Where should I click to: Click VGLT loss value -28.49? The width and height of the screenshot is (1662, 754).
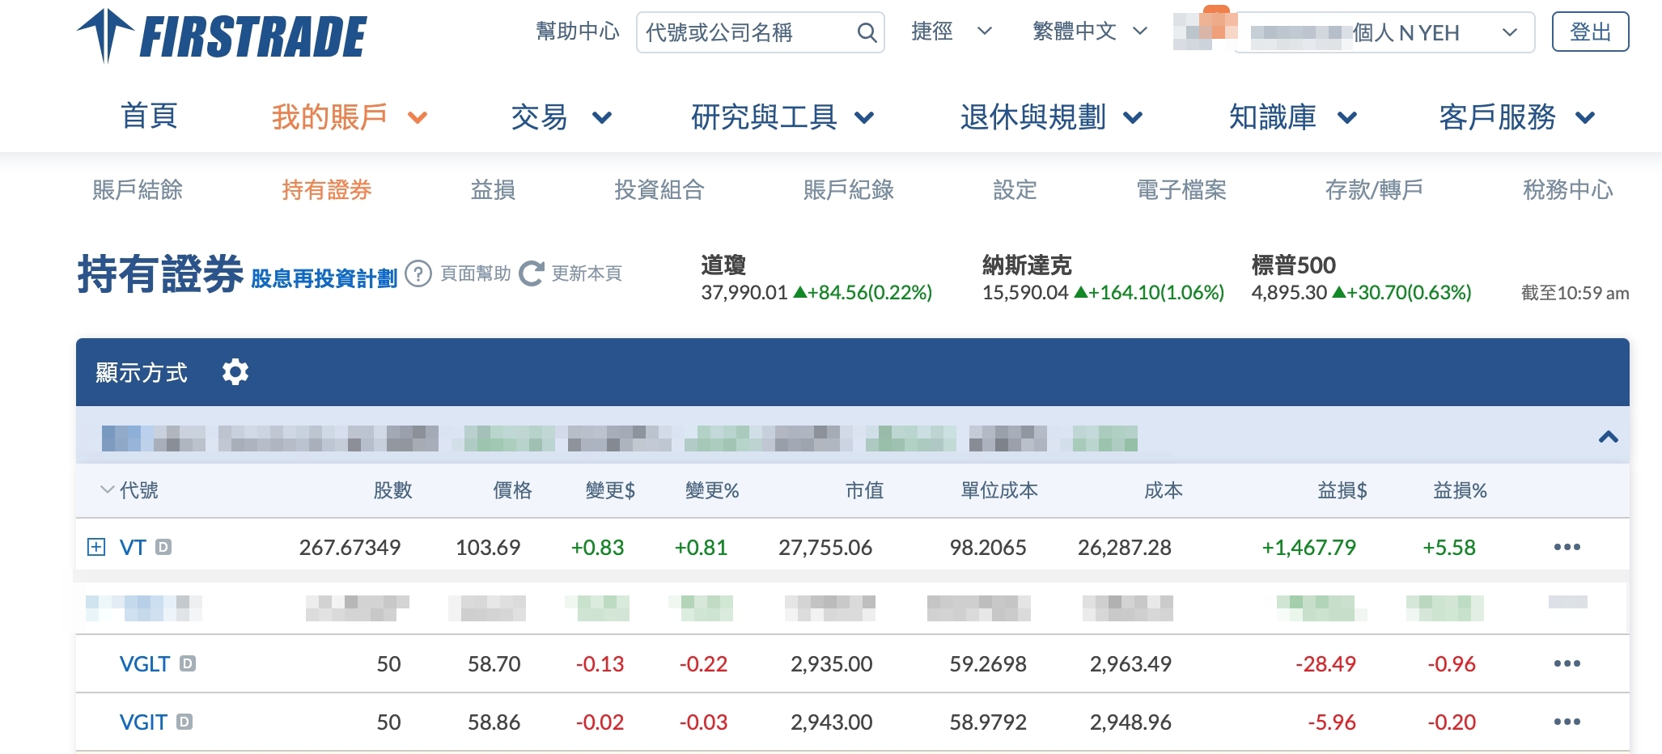coord(1325,664)
